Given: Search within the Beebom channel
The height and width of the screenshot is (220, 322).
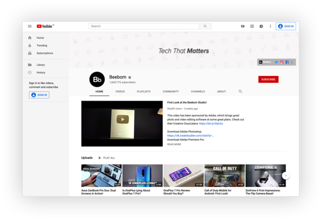Looking at the screenshot, I should 240,91.
